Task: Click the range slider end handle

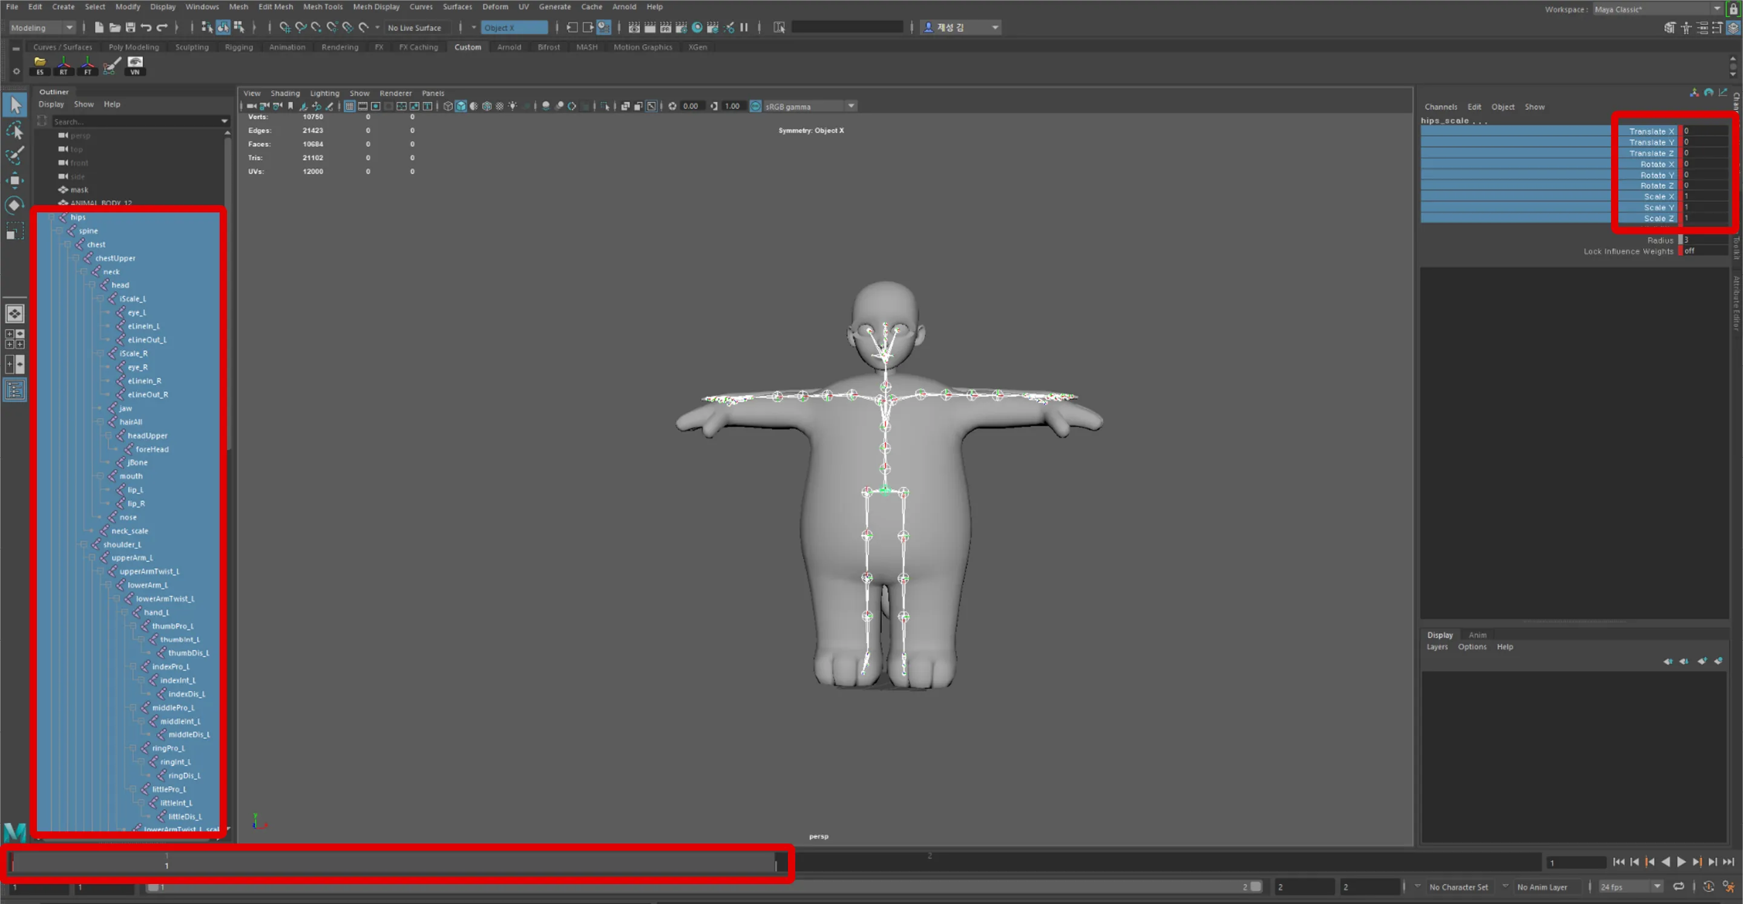Action: pyautogui.click(x=1256, y=886)
